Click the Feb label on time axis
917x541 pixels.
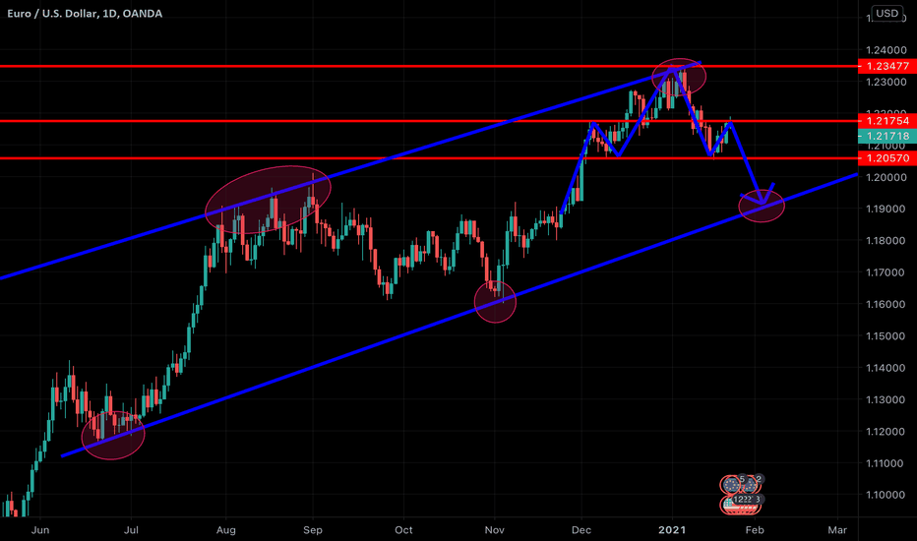[755, 530]
